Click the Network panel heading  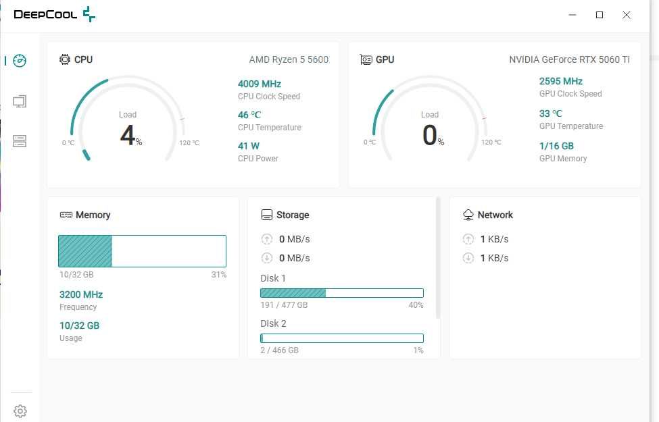click(x=495, y=215)
